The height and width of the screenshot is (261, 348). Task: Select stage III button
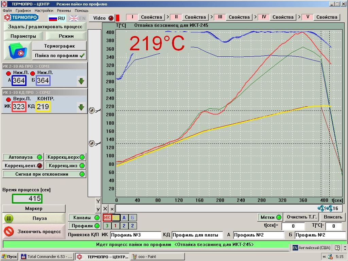point(220,17)
